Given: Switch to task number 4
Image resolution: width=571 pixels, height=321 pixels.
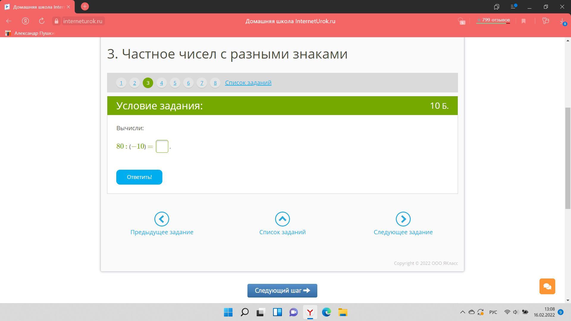Looking at the screenshot, I should 161,83.
